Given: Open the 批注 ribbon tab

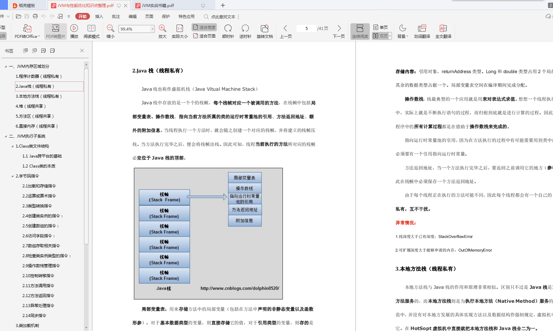Looking at the screenshot, I should (116, 16).
